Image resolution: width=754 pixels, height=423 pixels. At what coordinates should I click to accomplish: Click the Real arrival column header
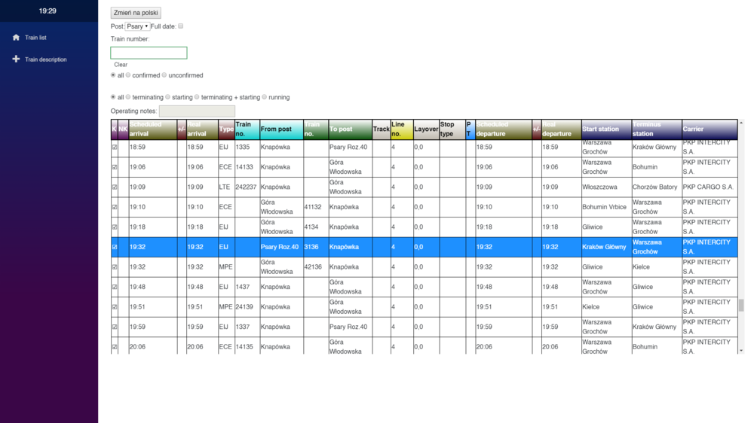[x=202, y=129]
